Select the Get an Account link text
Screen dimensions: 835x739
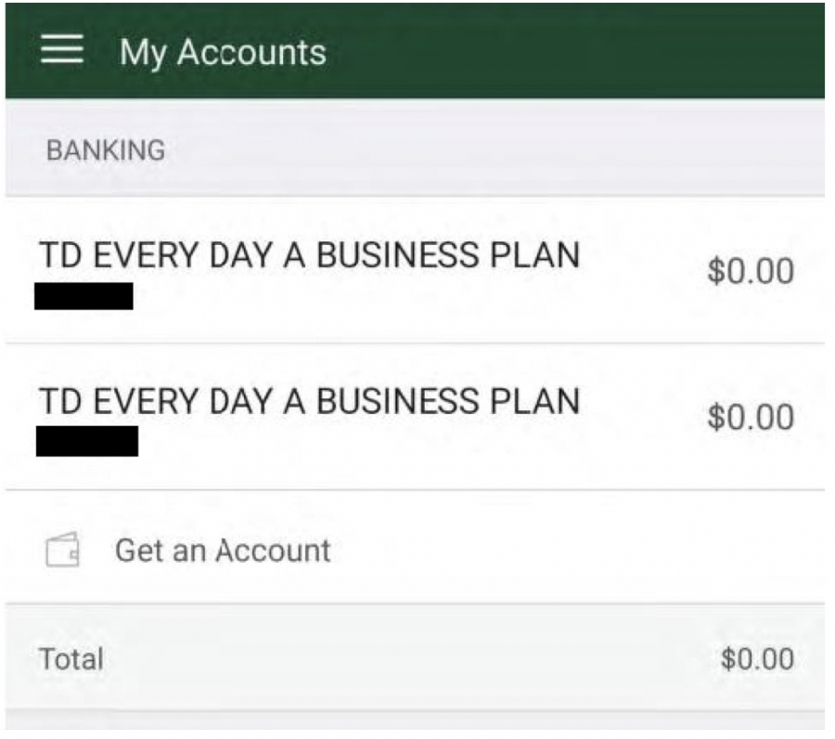click(x=223, y=551)
